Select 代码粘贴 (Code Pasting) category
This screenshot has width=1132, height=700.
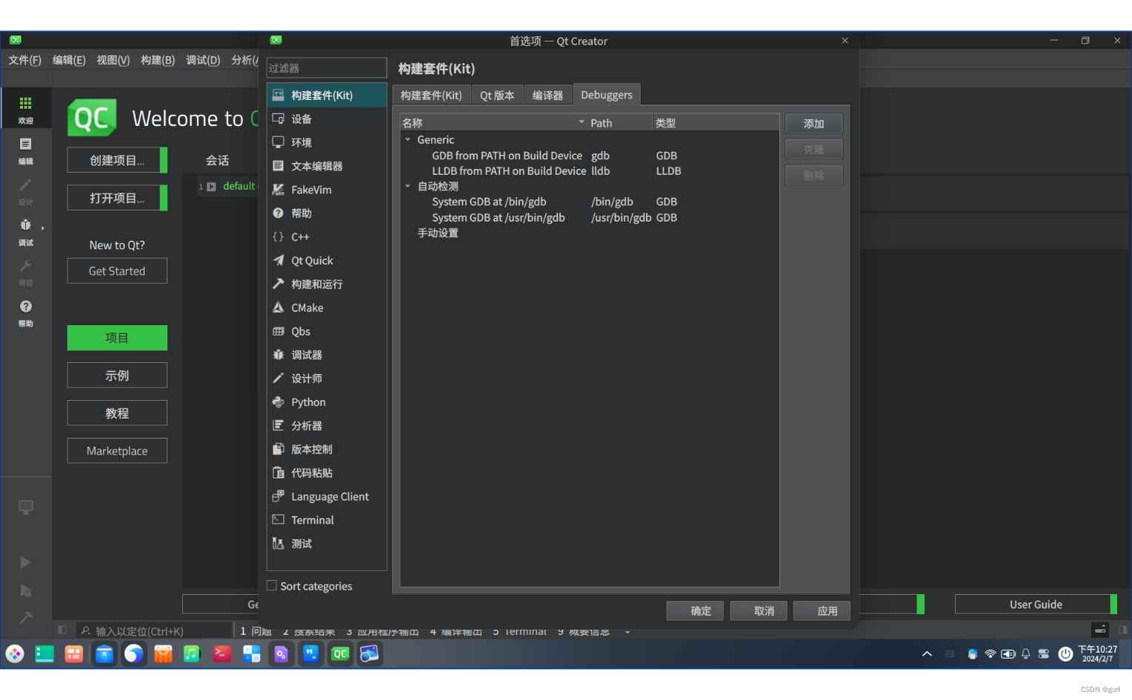(327, 473)
